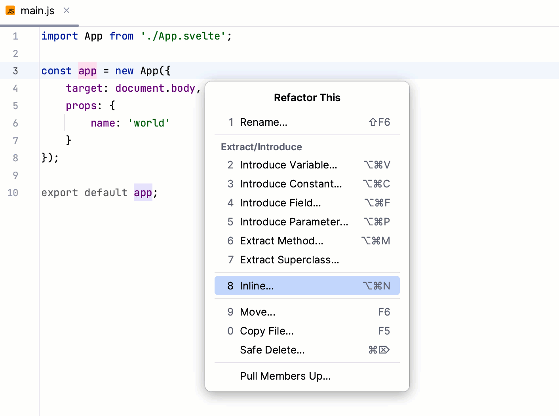Screen dimensions: 559x416
Task: Select Move from the Refactor menu
Action: pyautogui.click(x=257, y=312)
